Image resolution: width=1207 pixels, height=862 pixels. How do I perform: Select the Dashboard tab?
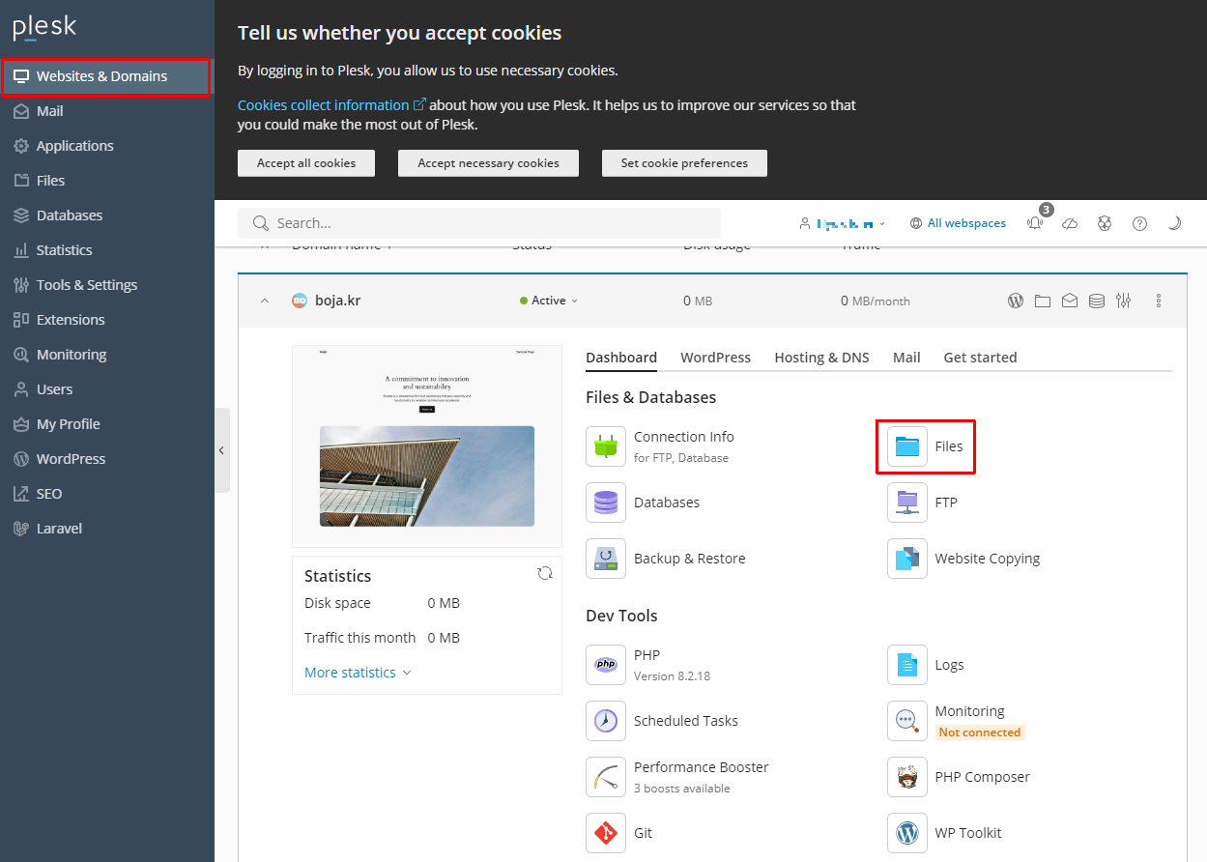(621, 358)
